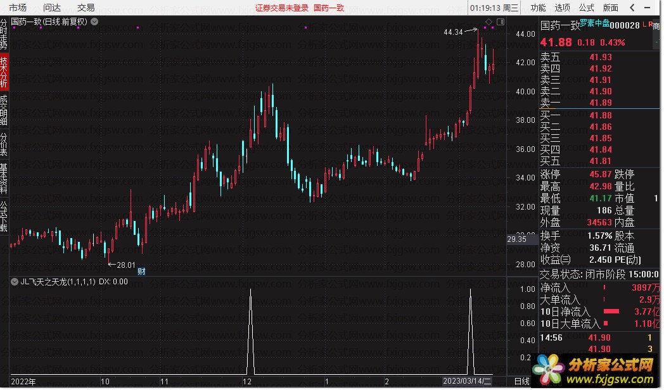Switch to 分价表 side tab
The image size is (664, 390).
[x=4, y=144]
